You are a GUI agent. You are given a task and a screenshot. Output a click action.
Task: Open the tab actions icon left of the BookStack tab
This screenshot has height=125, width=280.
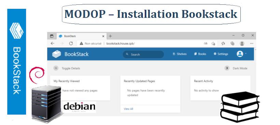(52, 36)
